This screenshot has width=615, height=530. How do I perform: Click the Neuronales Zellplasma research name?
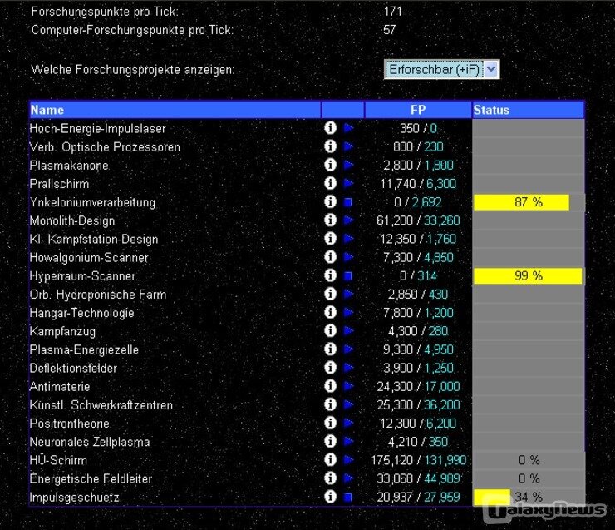pos(90,442)
